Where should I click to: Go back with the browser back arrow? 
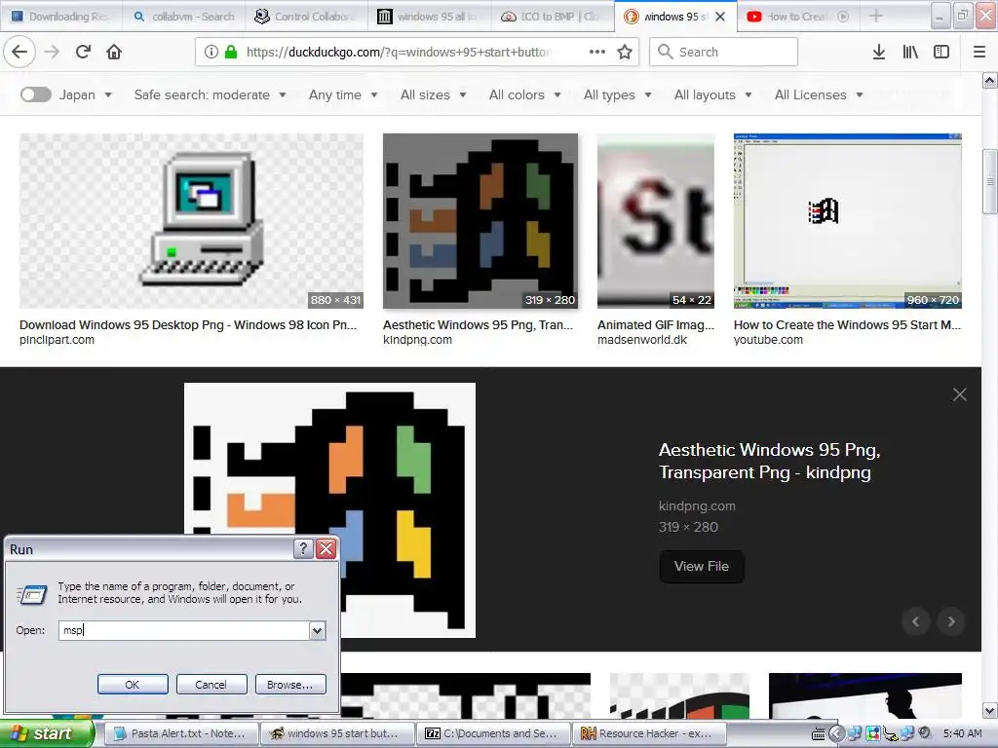(19, 52)
